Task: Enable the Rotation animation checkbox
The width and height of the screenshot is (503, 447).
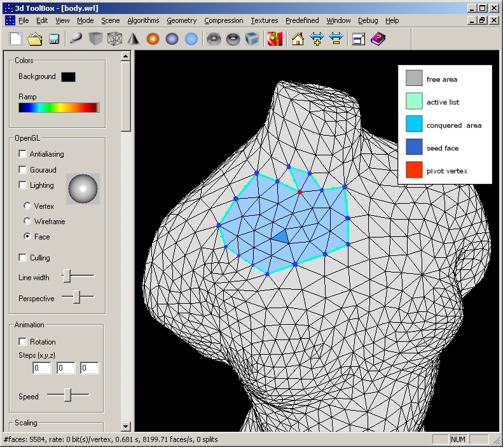Action: click(23, 342)
